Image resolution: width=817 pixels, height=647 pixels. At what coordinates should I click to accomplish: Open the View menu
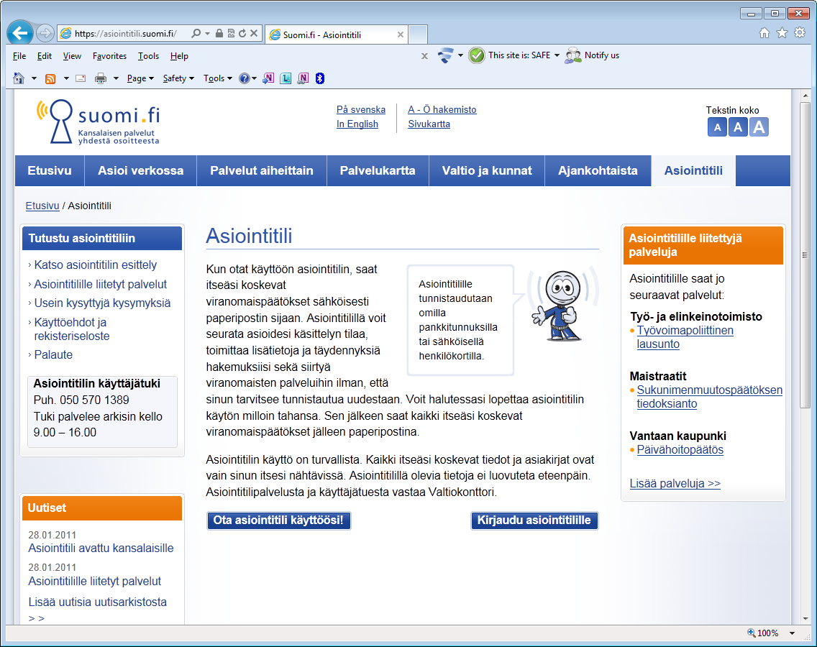click(72, 56)
